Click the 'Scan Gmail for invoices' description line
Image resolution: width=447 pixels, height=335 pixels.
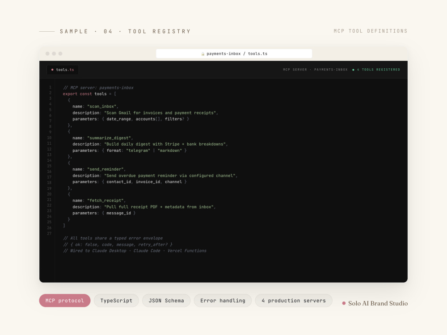[x=145, y=113]
